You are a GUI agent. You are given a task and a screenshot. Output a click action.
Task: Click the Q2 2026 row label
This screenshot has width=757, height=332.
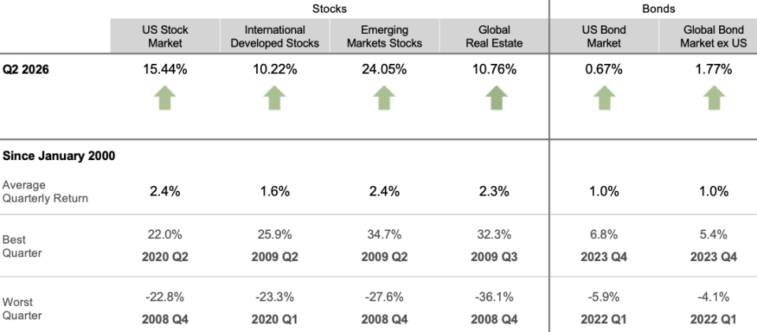[25, 69]
